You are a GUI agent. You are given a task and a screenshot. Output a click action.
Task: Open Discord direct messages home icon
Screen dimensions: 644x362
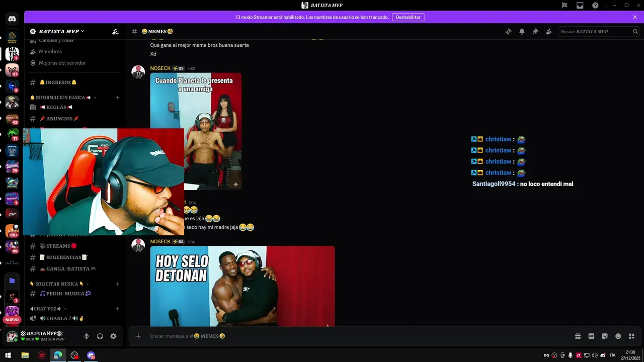tap(12, 19)
